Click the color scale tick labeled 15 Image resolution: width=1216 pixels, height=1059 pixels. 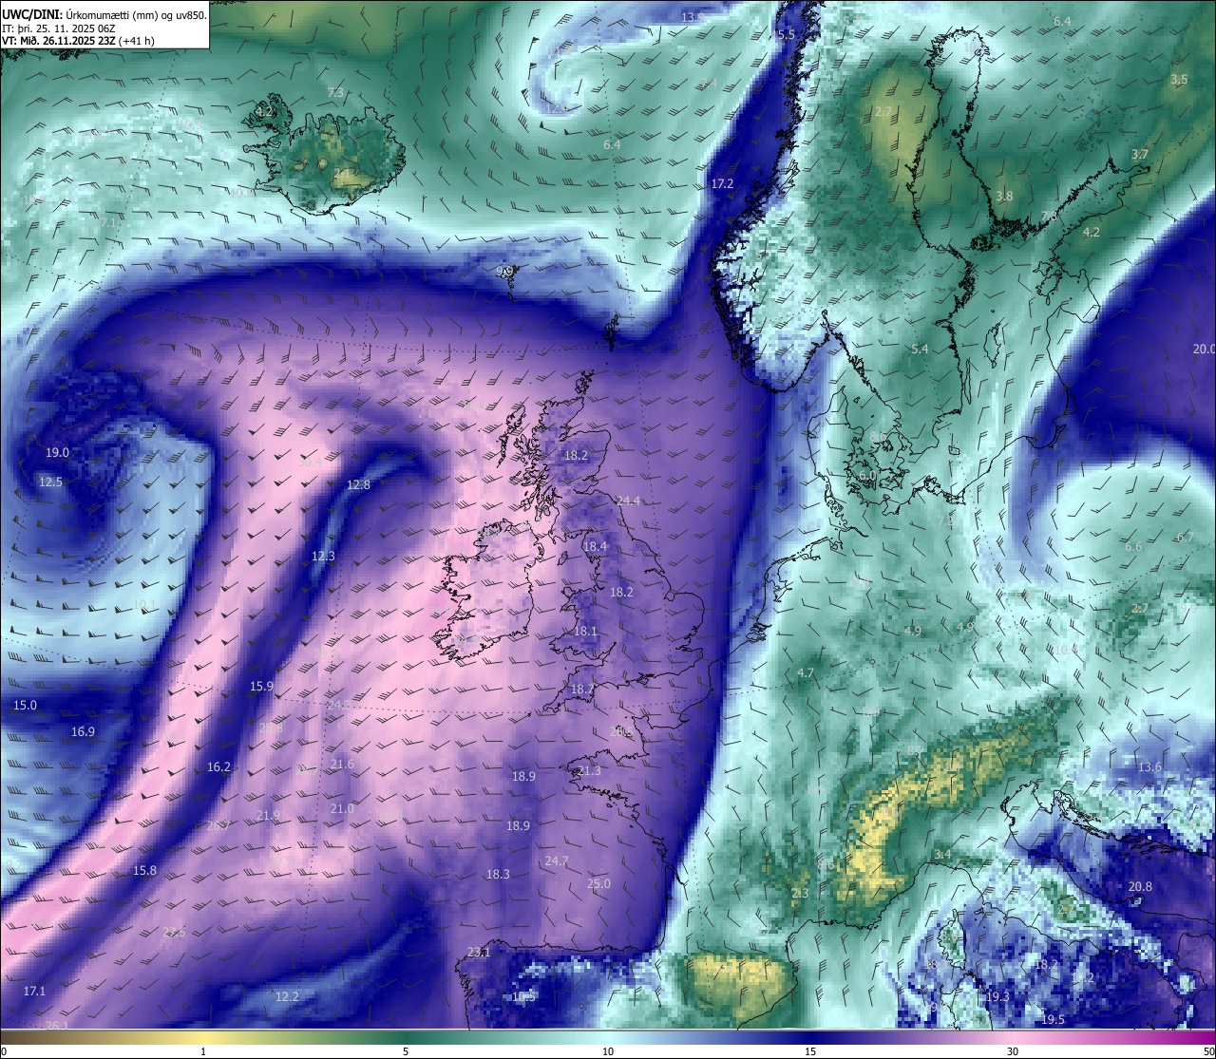click(810, 1051)
